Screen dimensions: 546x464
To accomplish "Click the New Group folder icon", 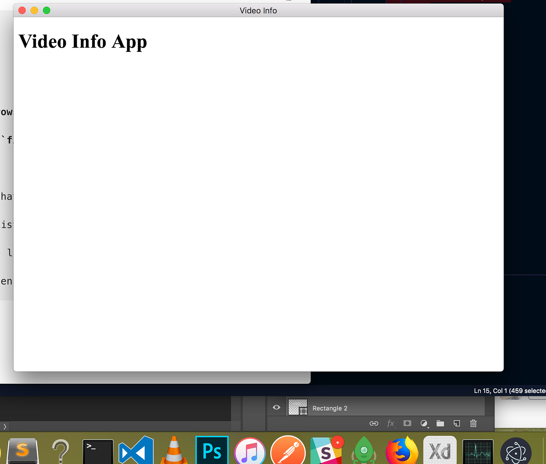I will pyautogui.click(x=440, y=423).
